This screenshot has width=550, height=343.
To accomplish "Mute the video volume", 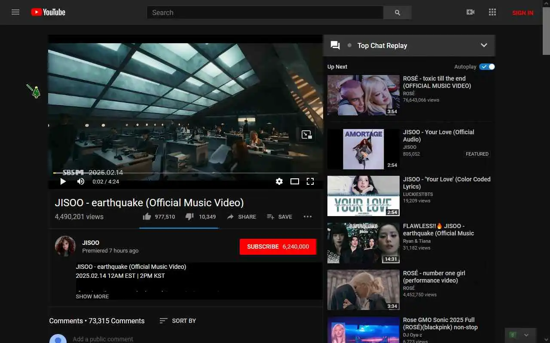I will [81, 181].
